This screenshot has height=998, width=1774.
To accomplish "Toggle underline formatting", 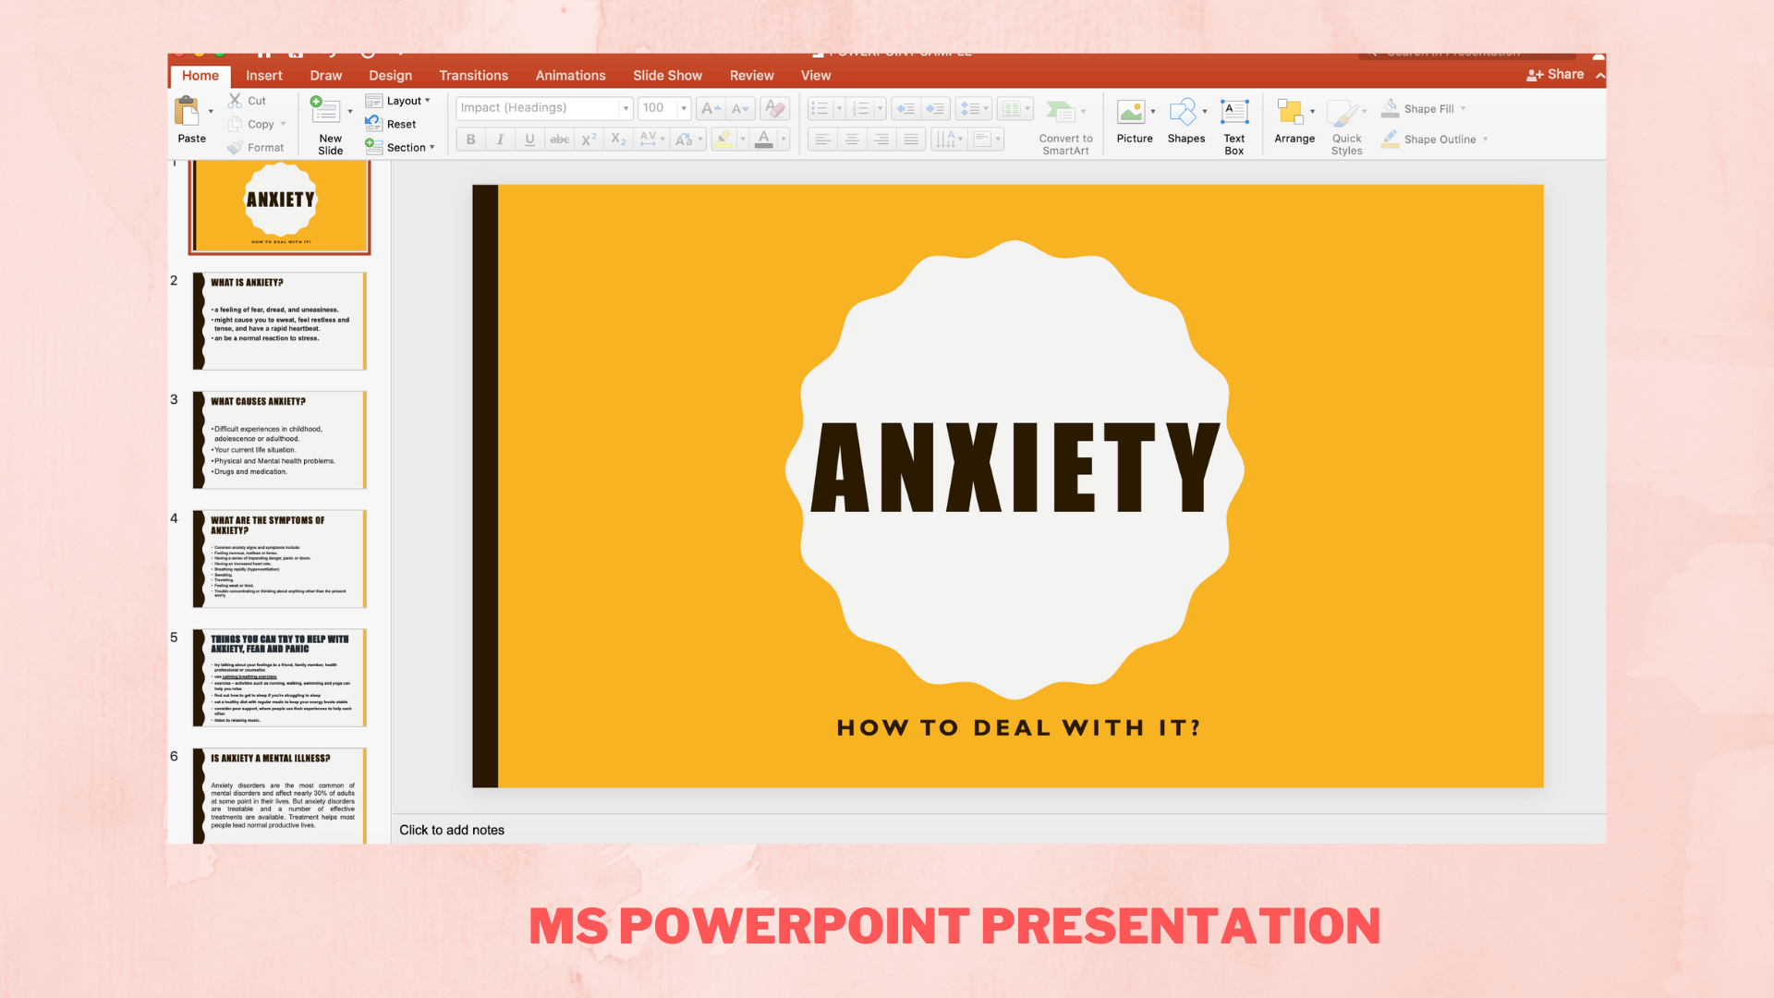I will (529, 140).
